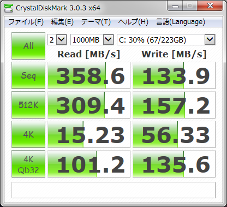Image resolution: width=227 pixels, height=207 pixels.
Task: Open the 編集(E) menu
Action: pyautogui.click(x=62, y=22)
